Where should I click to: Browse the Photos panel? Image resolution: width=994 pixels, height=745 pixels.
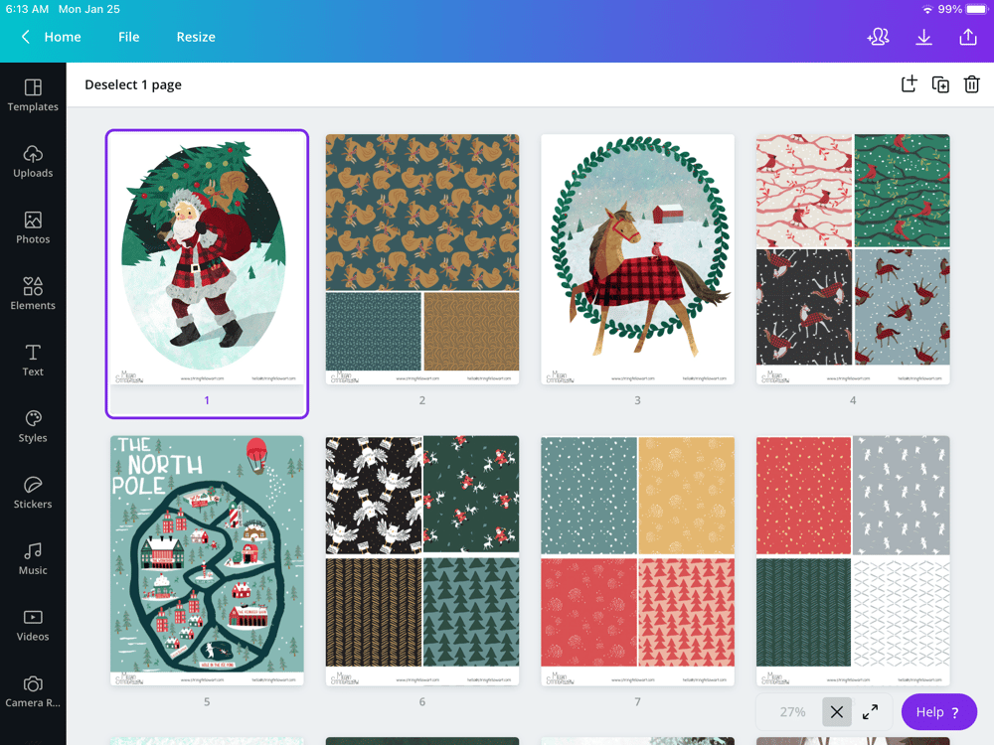click(33, 228)
